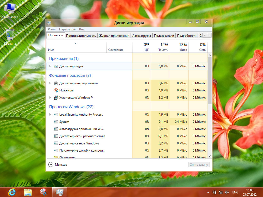
Task: Open the Параметры menu
Action: (x=67, y=29)
